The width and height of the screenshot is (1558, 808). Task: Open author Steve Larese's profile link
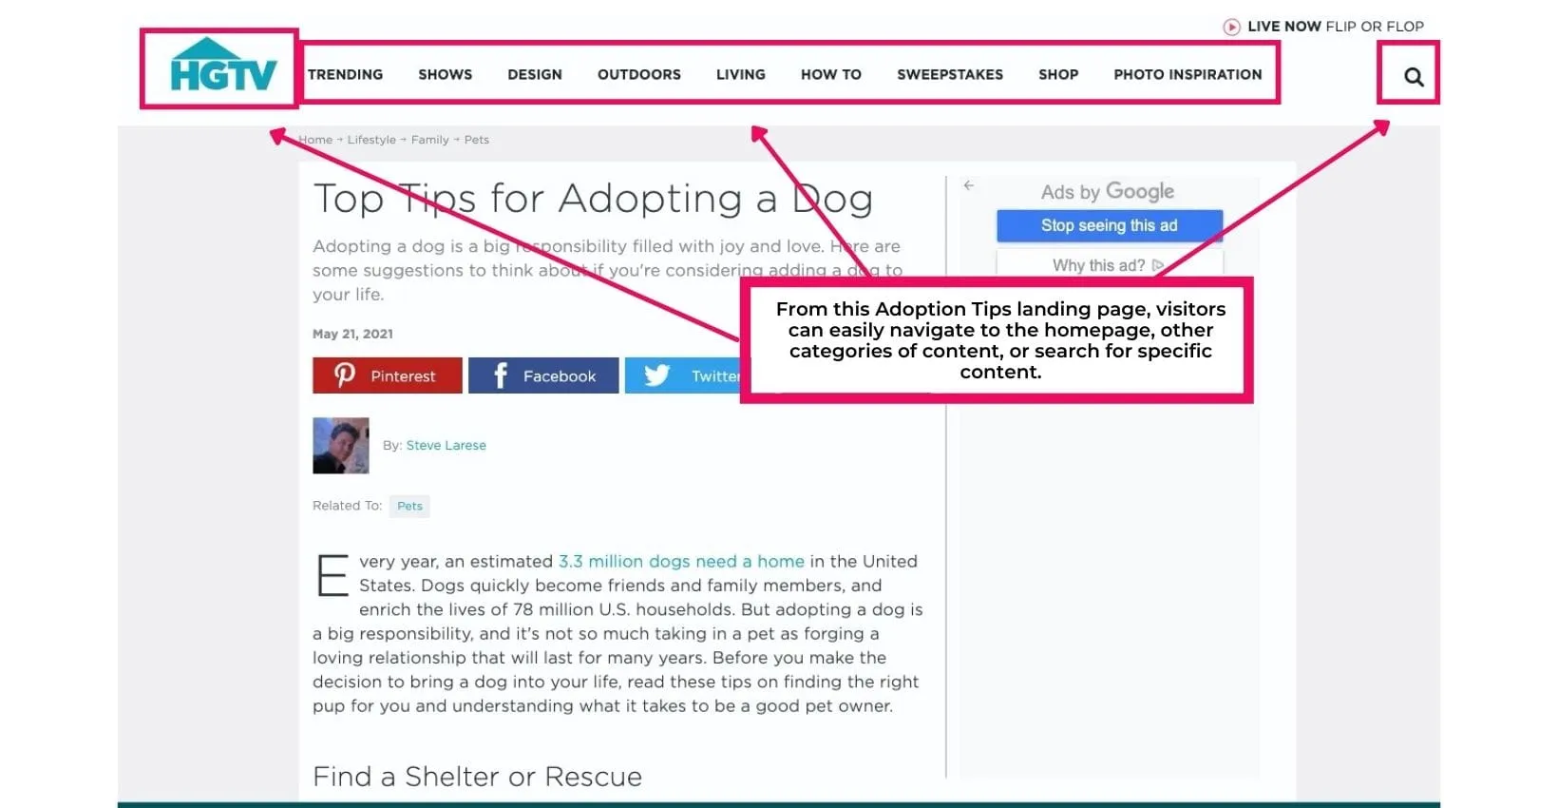pyautogui.click(x=446, y=445)
